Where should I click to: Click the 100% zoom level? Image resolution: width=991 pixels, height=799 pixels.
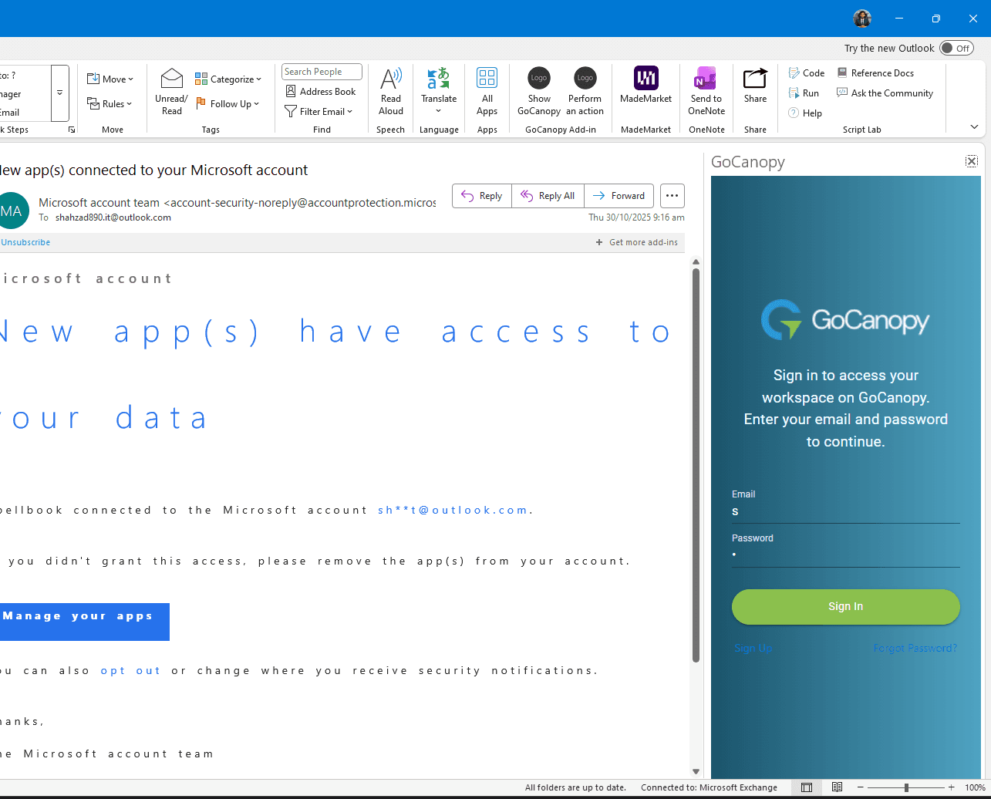click(x=975, y=787)
